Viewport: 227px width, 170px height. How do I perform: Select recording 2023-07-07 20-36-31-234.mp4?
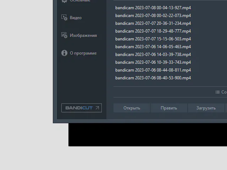tap(153, 23)
